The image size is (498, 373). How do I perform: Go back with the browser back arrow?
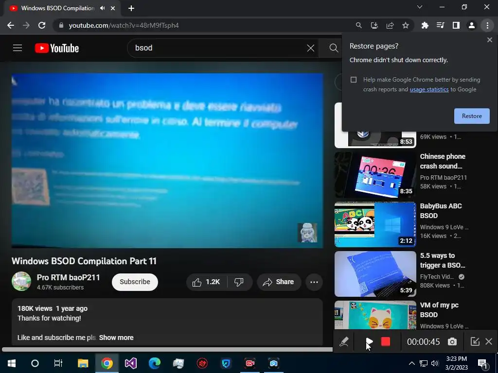tap(11, 25)
